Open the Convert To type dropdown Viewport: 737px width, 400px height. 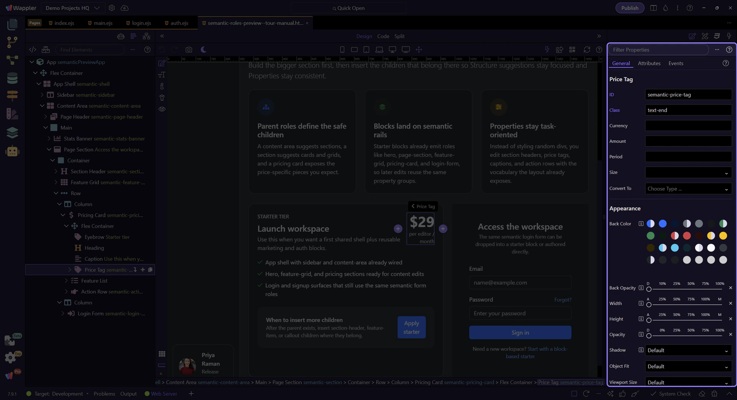coord(688,189)
